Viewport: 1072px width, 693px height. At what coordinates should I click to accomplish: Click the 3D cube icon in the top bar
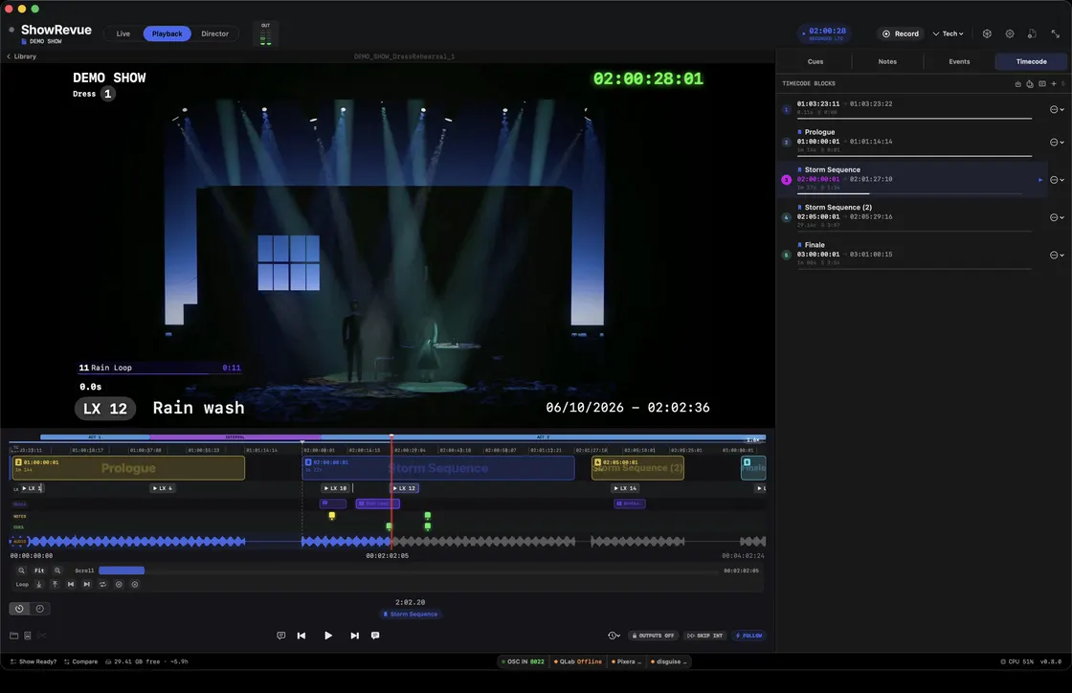pos(987,34)
